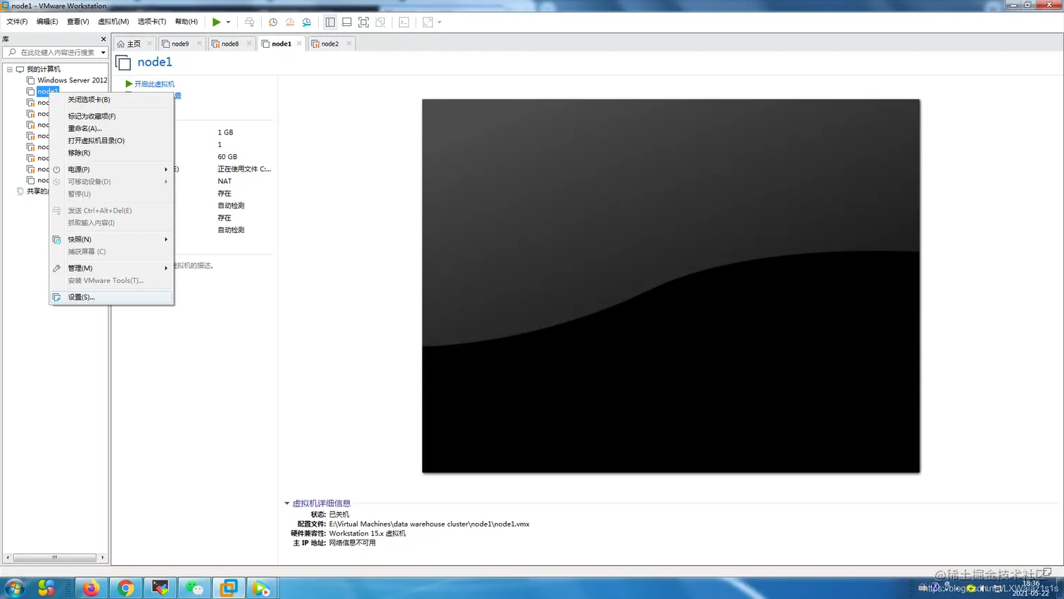Open the 虚拟机(M) menu

(113, 22)
